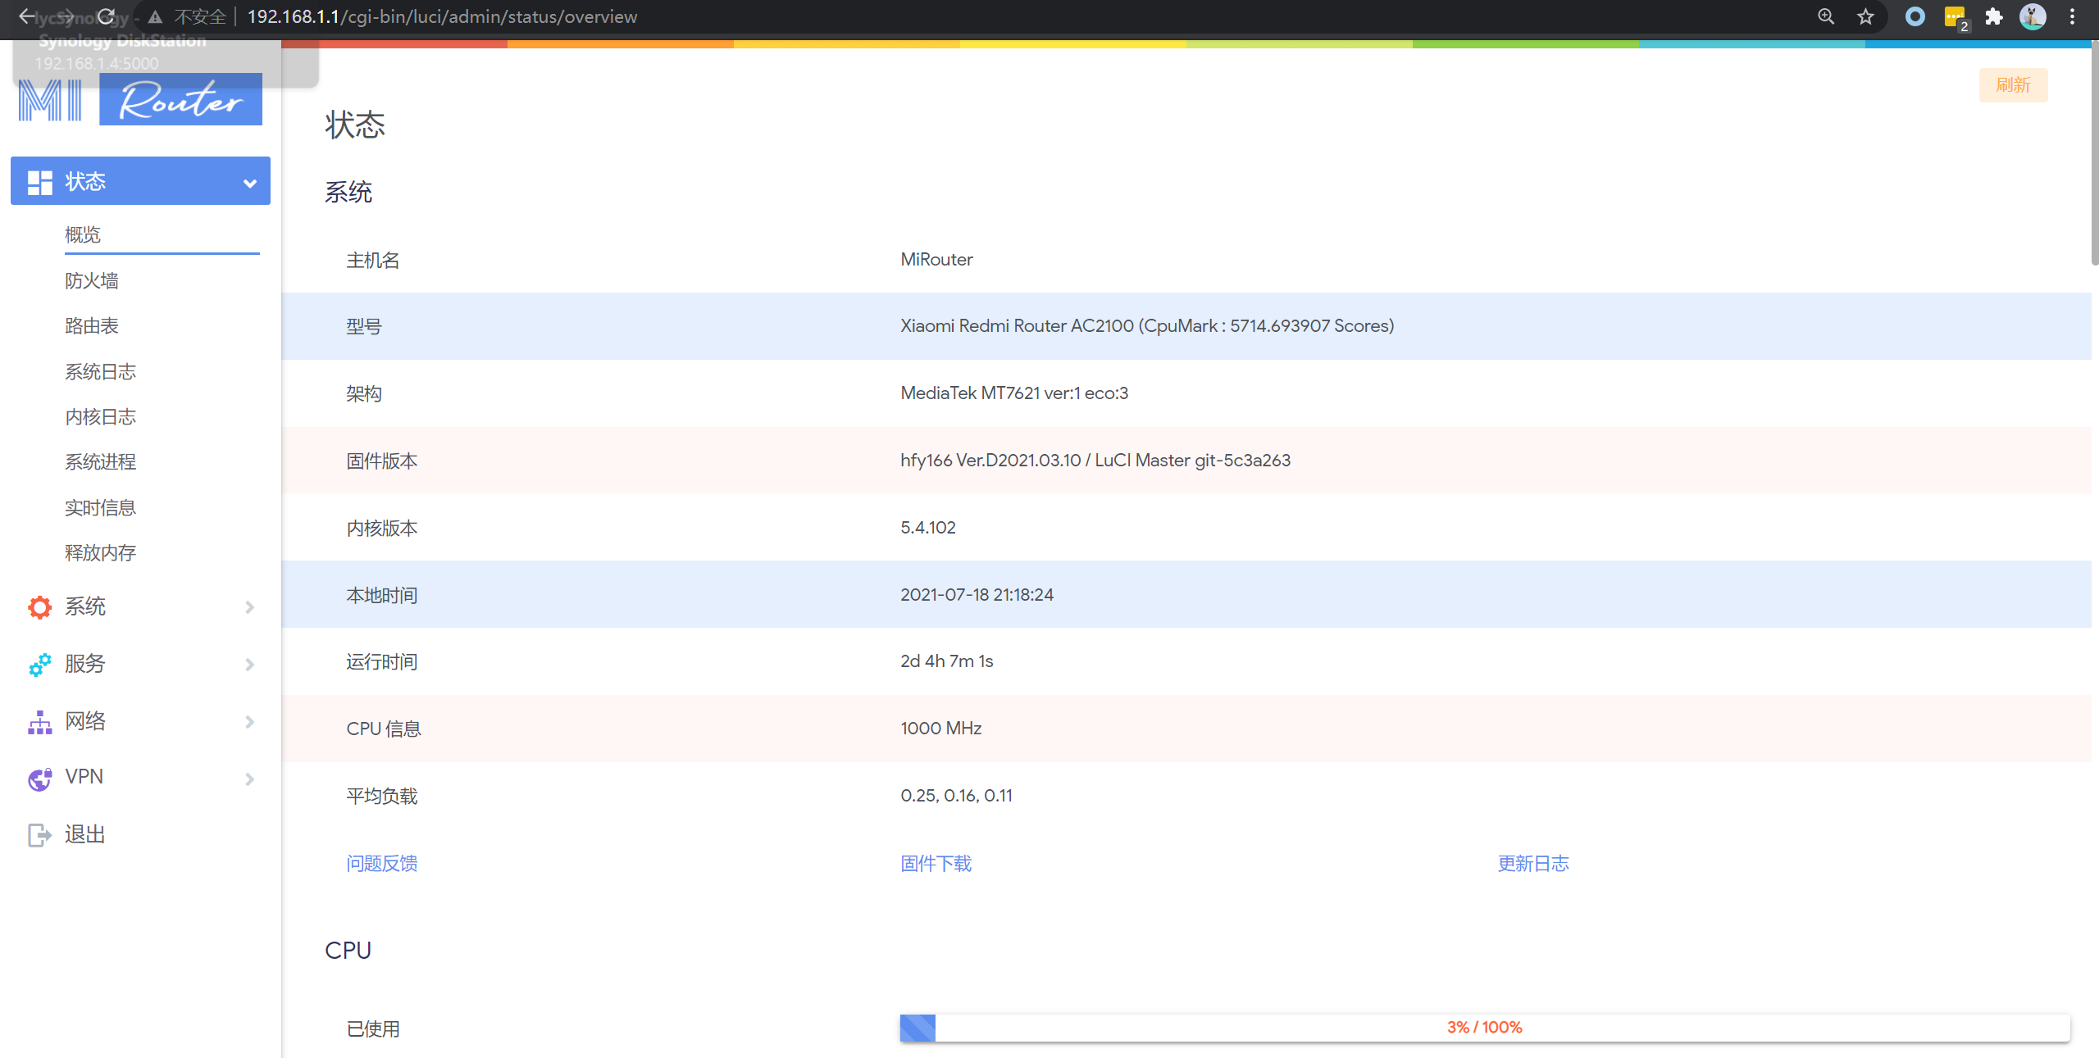Click the 状态 dashboard icon in sidebar
The width and height of the screenshot is (2099, 1058).
pos(39,181)
